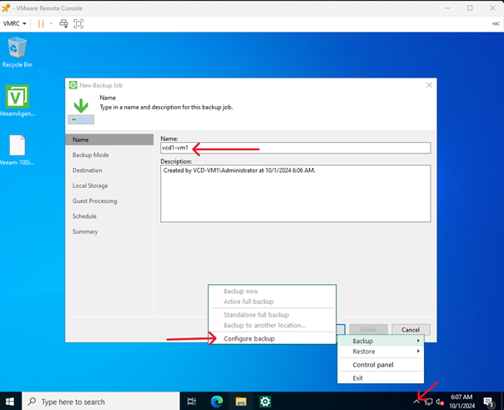Expand the power options arrow beside pause

[x=52, y=23]
